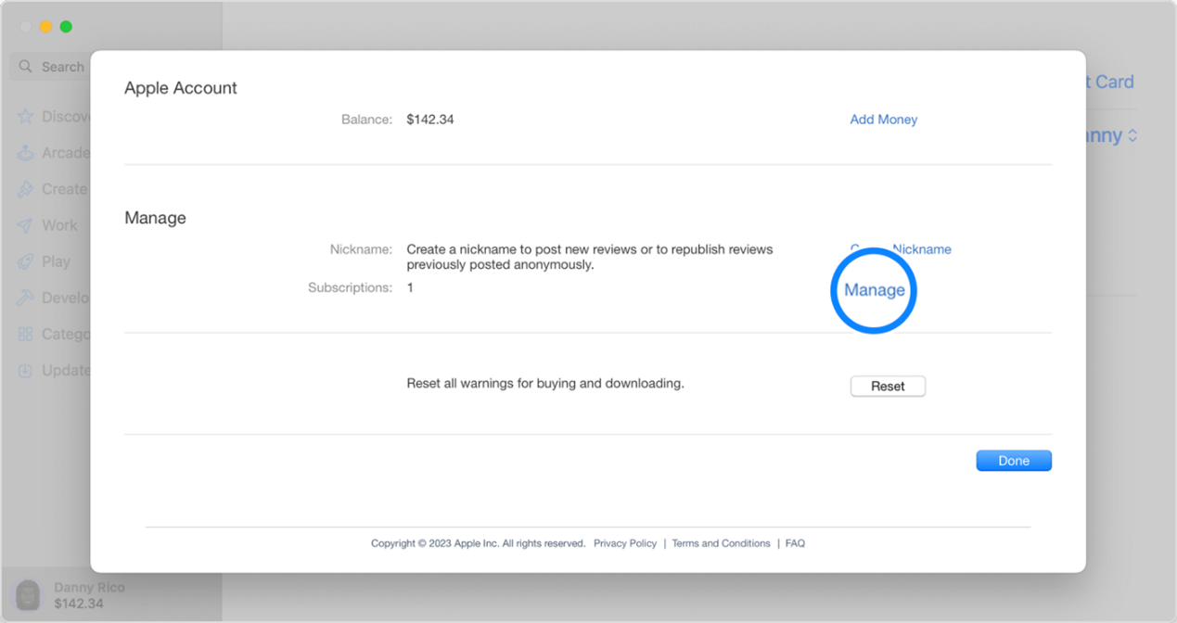
Task: Click the Done button
Action: click(1013, 460)
